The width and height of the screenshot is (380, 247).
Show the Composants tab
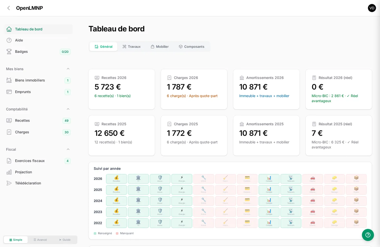(192, 46)
